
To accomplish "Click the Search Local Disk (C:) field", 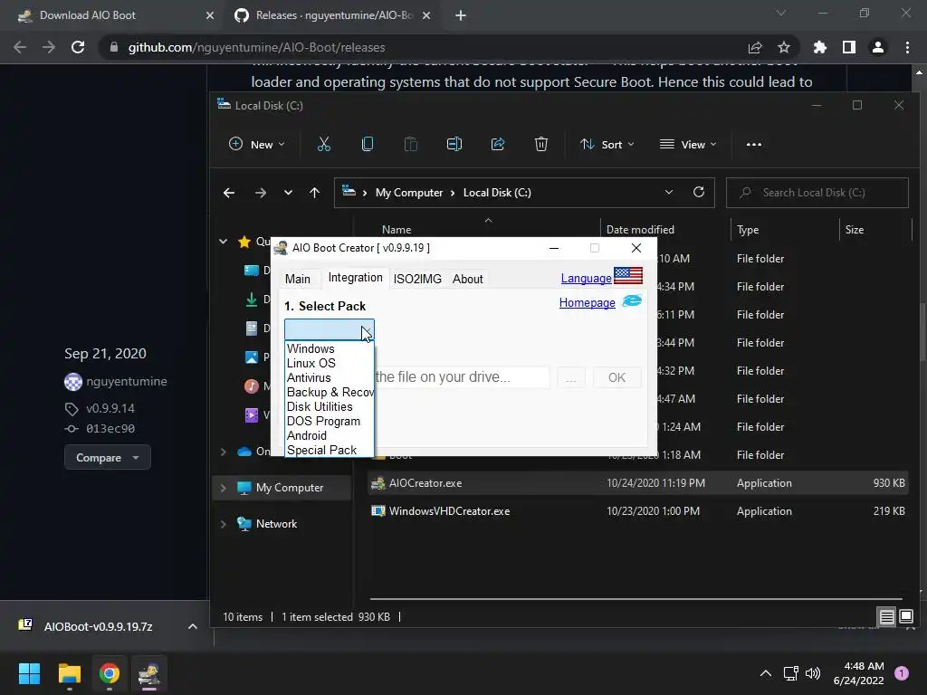I will [x=817, y=193].
